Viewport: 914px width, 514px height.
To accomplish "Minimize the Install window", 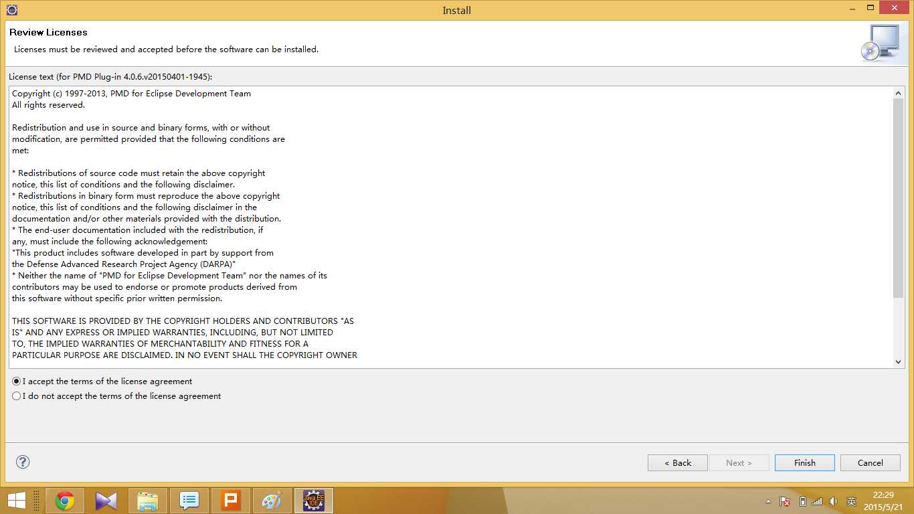I will (x=852, y=8).
